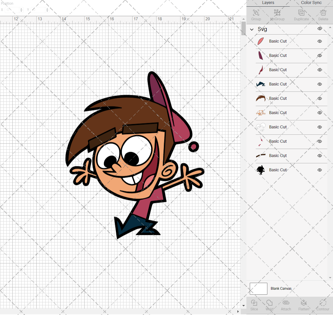Click the X position stepper arrows
This screenshot has height=315, width=333.
21,10
